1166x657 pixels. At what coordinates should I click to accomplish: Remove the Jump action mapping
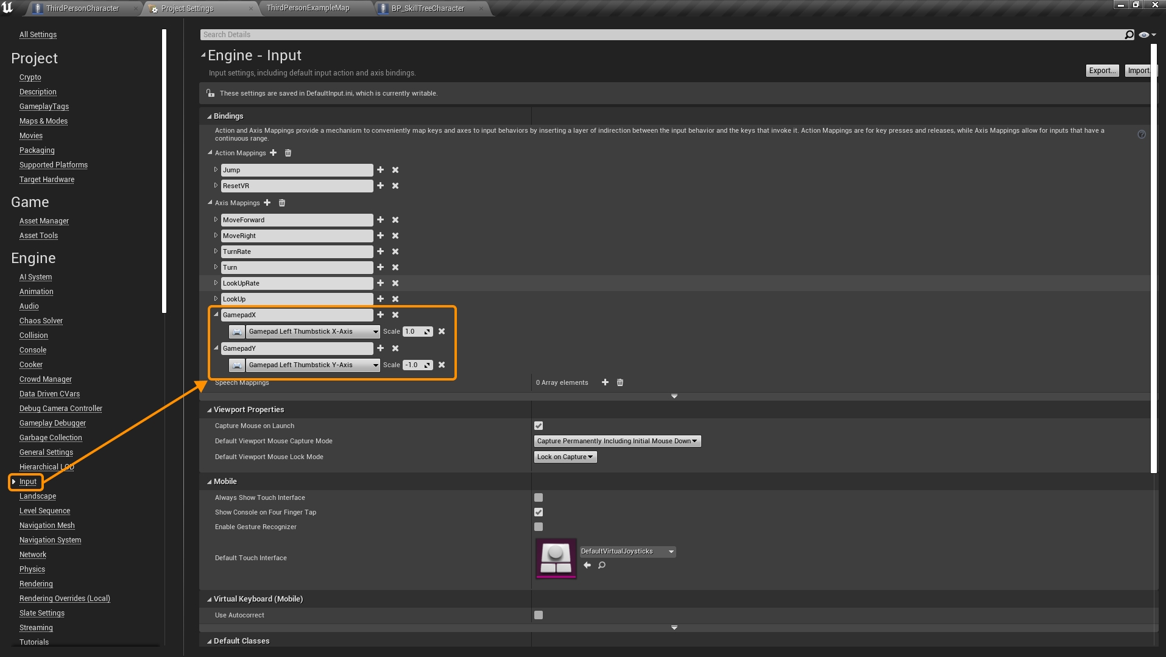click(x=395, y=170)
